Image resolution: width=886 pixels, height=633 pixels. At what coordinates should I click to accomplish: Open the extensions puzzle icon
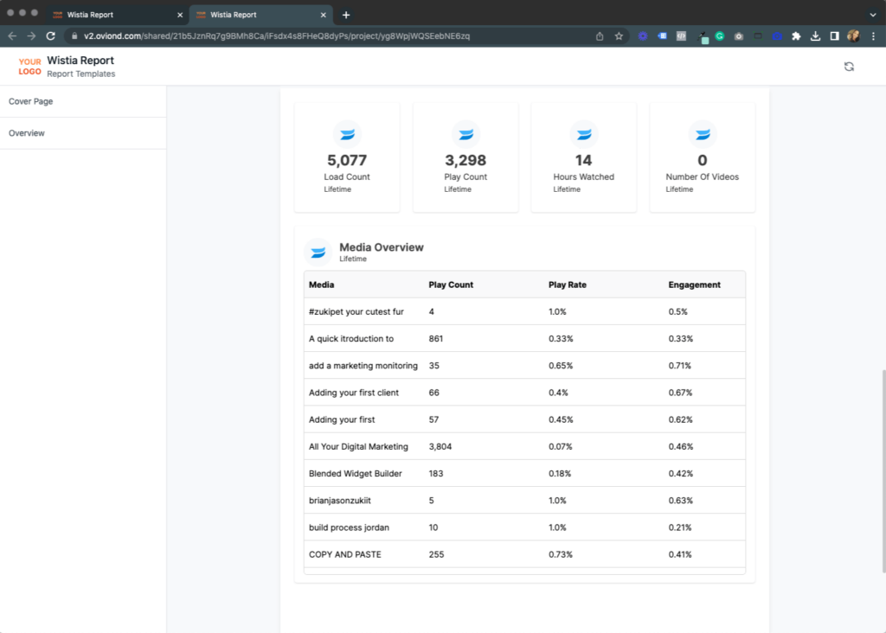tap(796, 36)
